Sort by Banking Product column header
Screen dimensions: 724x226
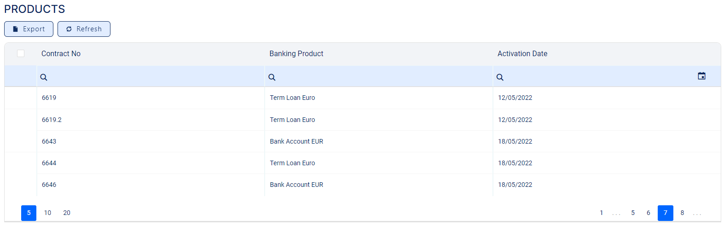(296, 54)
